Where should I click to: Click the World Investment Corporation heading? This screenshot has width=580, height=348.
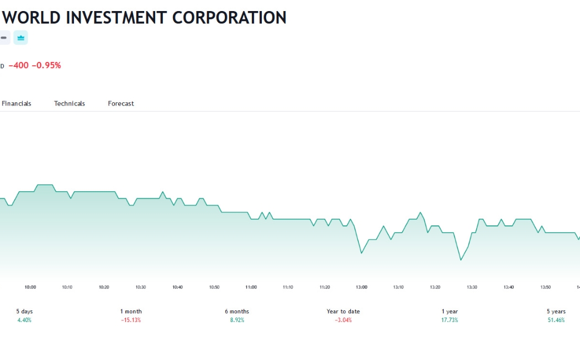(x=144, y=17)
